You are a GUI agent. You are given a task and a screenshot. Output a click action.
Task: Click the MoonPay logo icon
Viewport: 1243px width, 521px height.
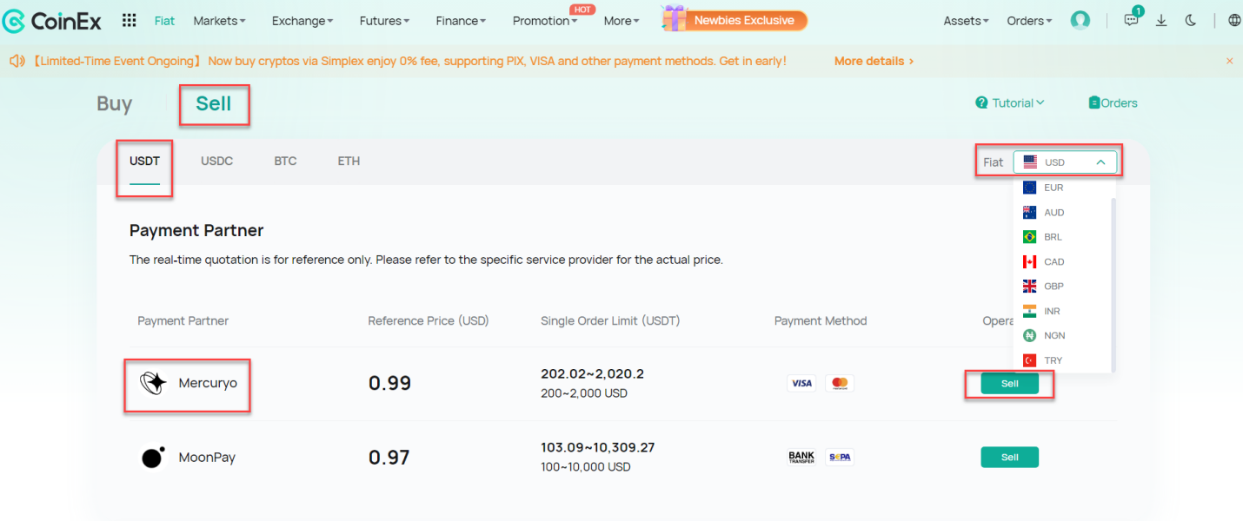[153, 457]
